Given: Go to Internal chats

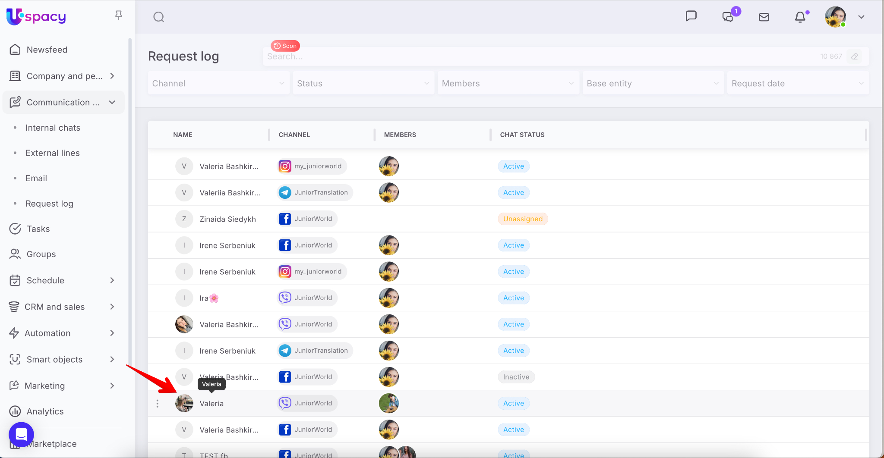Looking at the screenshot, I should (53, 128).
